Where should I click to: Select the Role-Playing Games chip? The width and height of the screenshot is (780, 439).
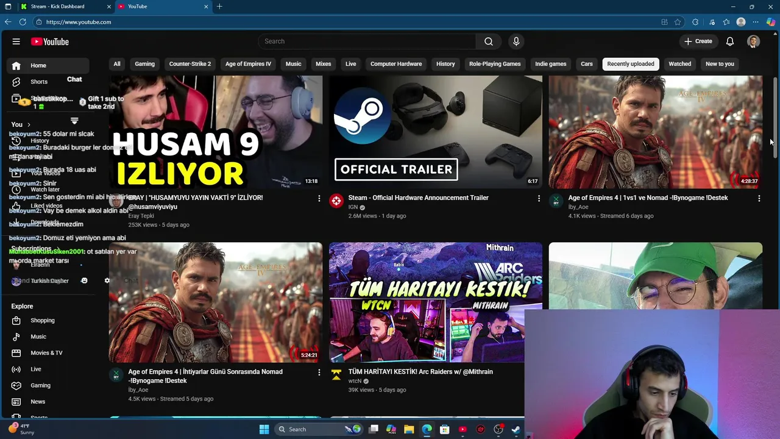(x=495, y=64)
